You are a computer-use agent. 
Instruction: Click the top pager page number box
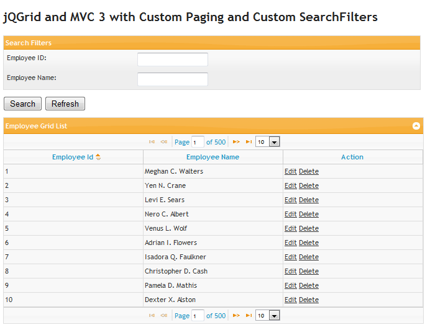(198, 142)
